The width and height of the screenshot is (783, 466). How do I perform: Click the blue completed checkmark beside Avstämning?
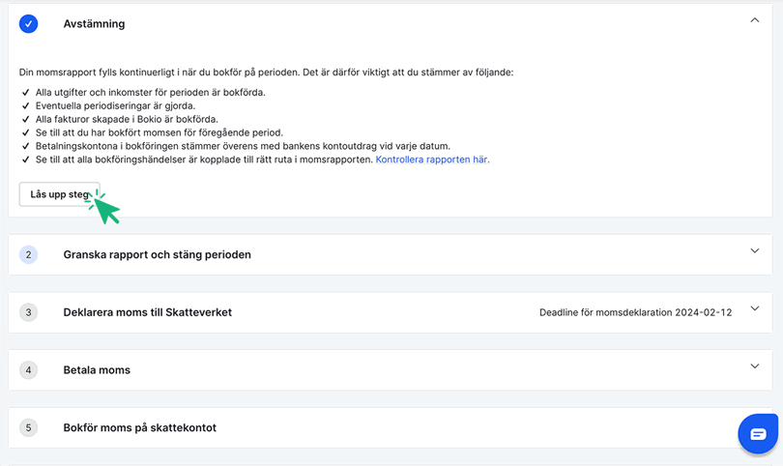point(29,23)
